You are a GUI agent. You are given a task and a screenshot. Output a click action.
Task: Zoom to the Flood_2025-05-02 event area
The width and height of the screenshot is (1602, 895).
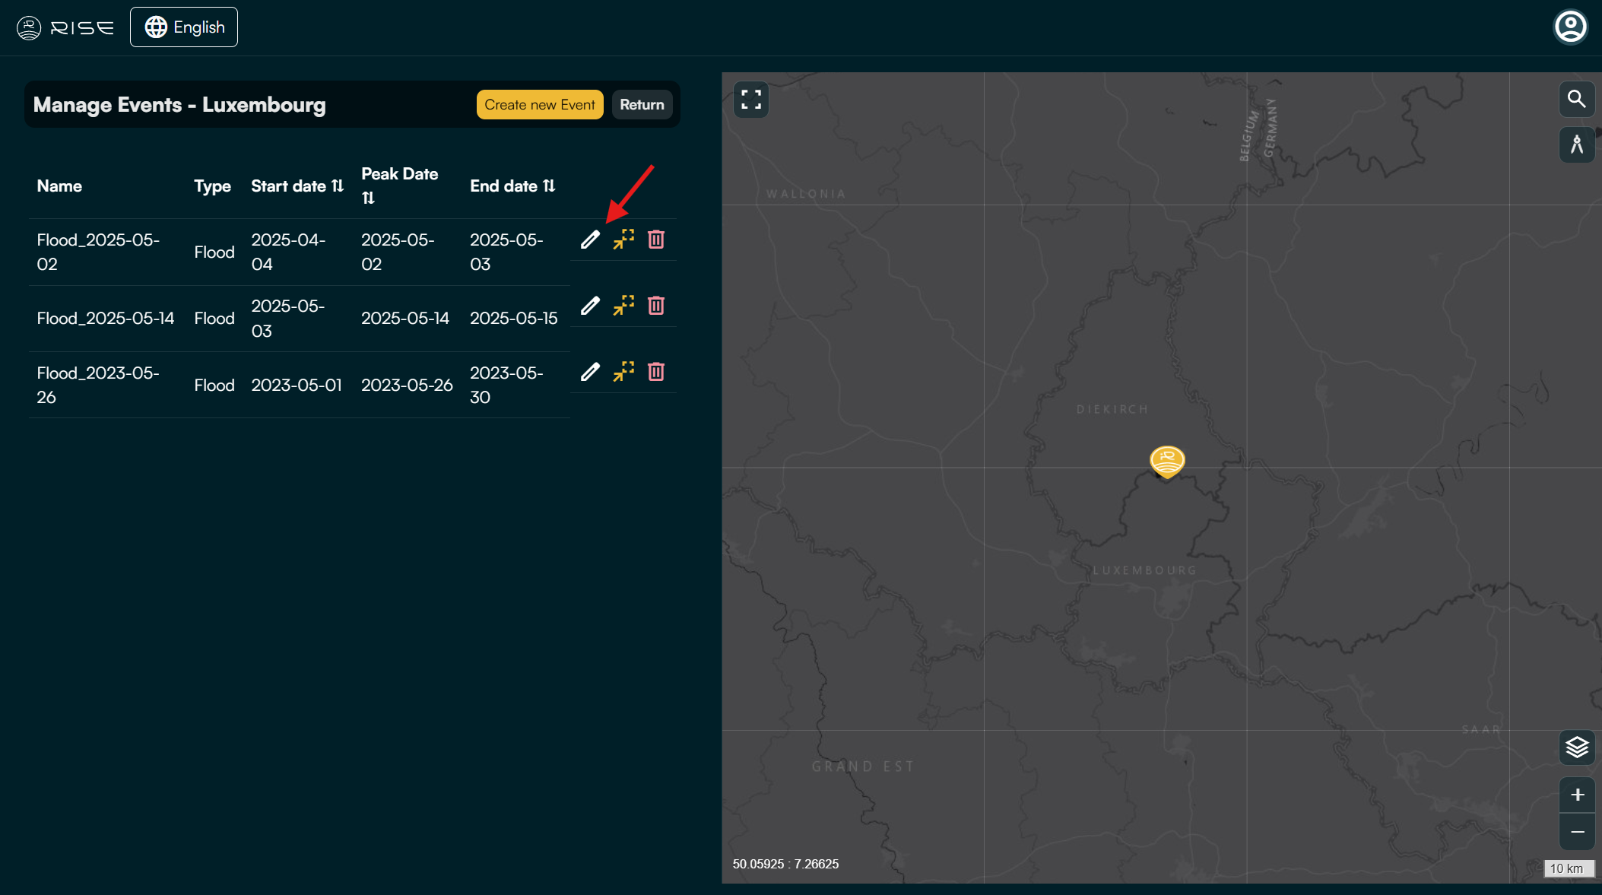(623, 240)
